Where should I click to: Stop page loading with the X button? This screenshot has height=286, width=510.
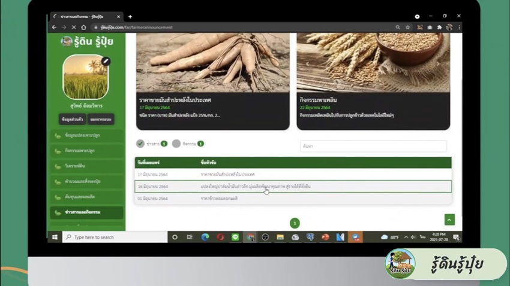click(74, 28)
